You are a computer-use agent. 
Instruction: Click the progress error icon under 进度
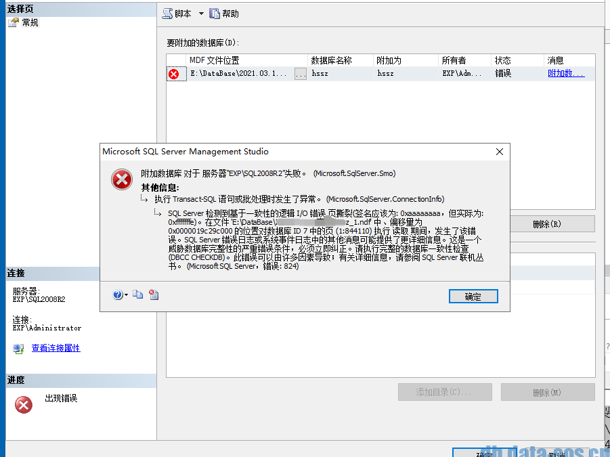24,405
